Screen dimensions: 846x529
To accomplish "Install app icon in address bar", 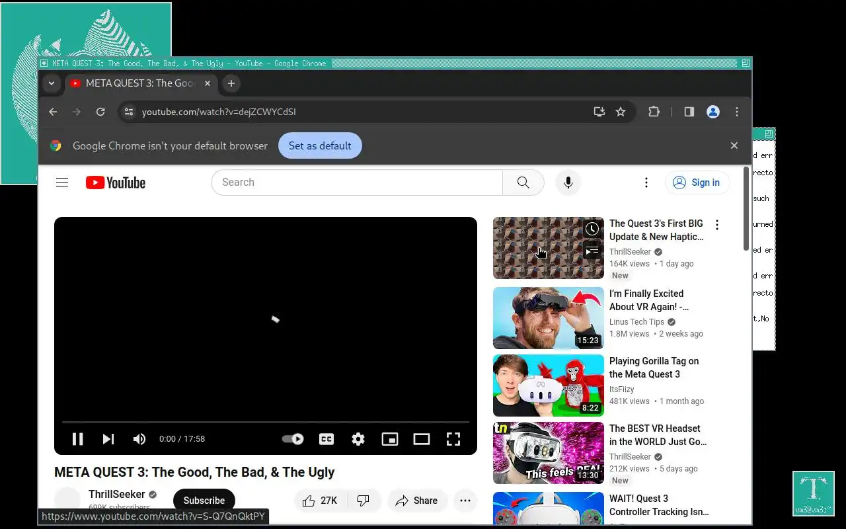I will pos(599,112).
